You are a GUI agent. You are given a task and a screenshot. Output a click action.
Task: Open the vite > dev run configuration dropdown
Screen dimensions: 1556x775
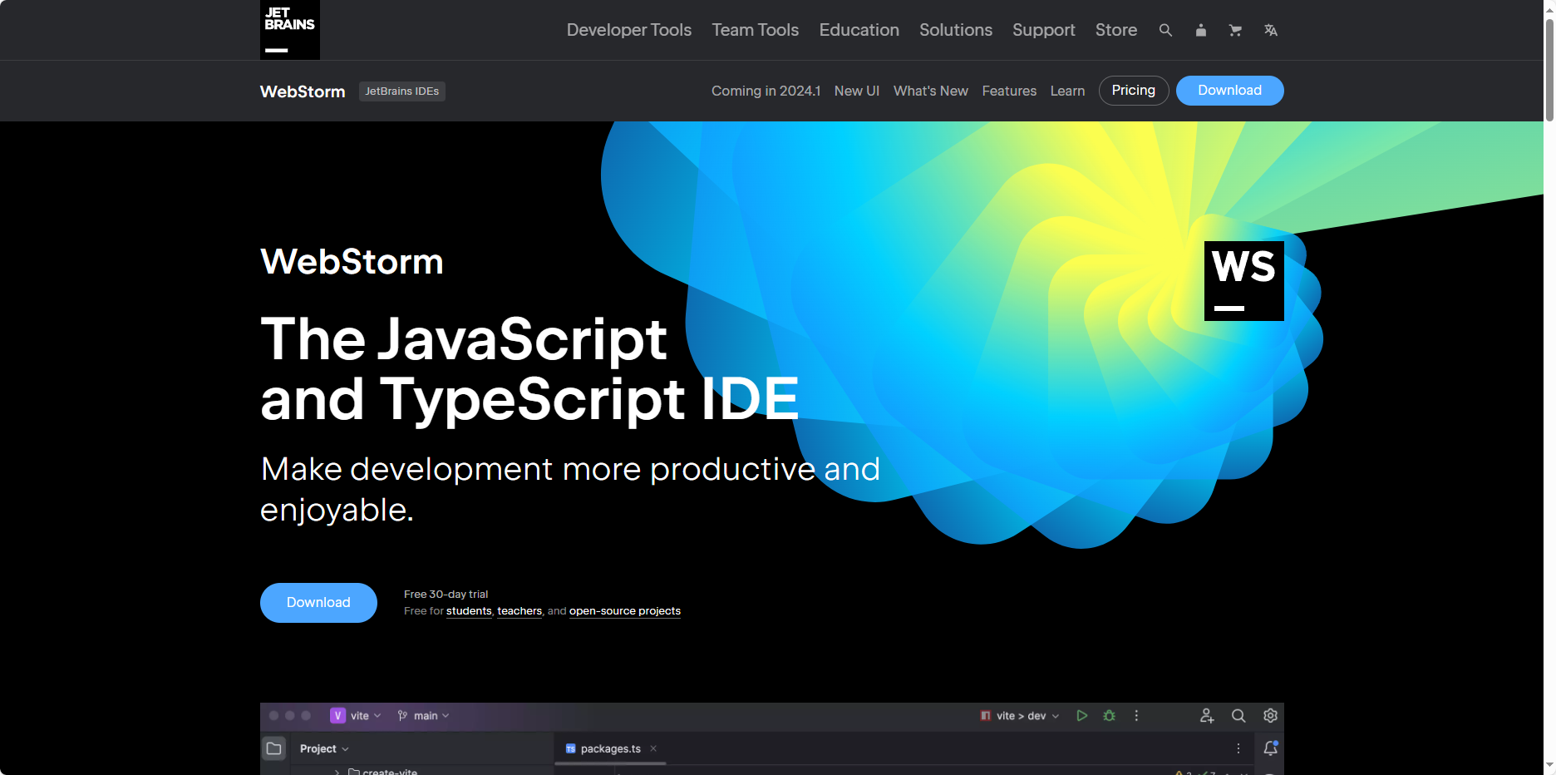(x=1020, y=715)
